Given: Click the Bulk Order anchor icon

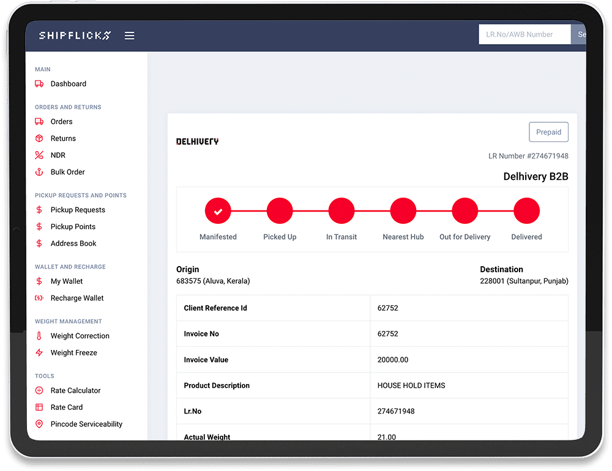Looking at the screenshot, I should [39, 172].
